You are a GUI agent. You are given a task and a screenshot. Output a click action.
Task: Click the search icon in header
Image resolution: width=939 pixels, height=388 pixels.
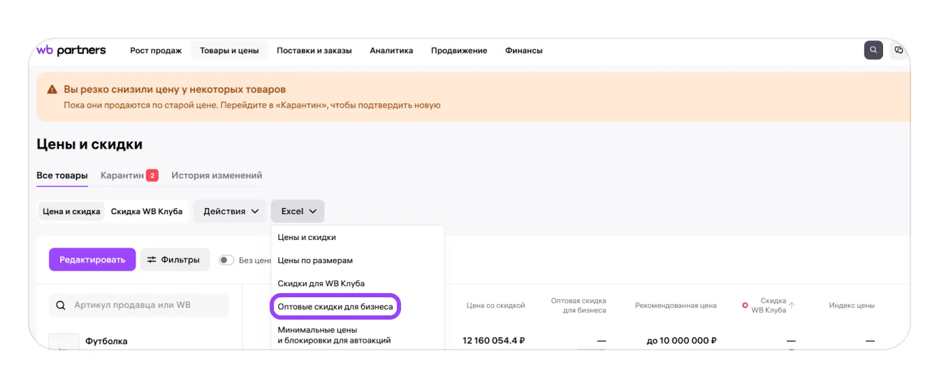873,50
